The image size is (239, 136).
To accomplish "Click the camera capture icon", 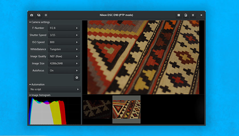I will point(32,15).
